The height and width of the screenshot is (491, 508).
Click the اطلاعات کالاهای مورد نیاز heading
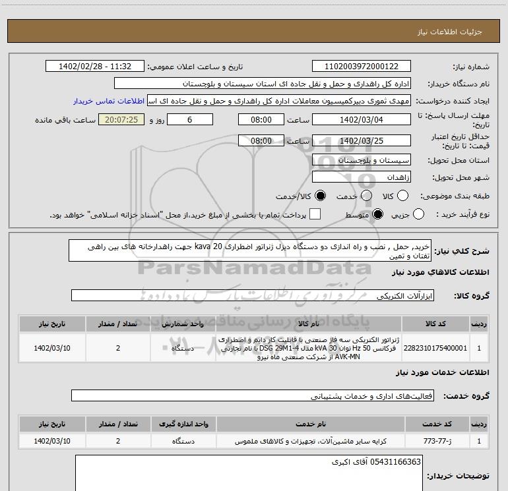click(x=440, y=272)
